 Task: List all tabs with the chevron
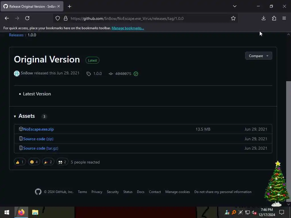point(234,6)
